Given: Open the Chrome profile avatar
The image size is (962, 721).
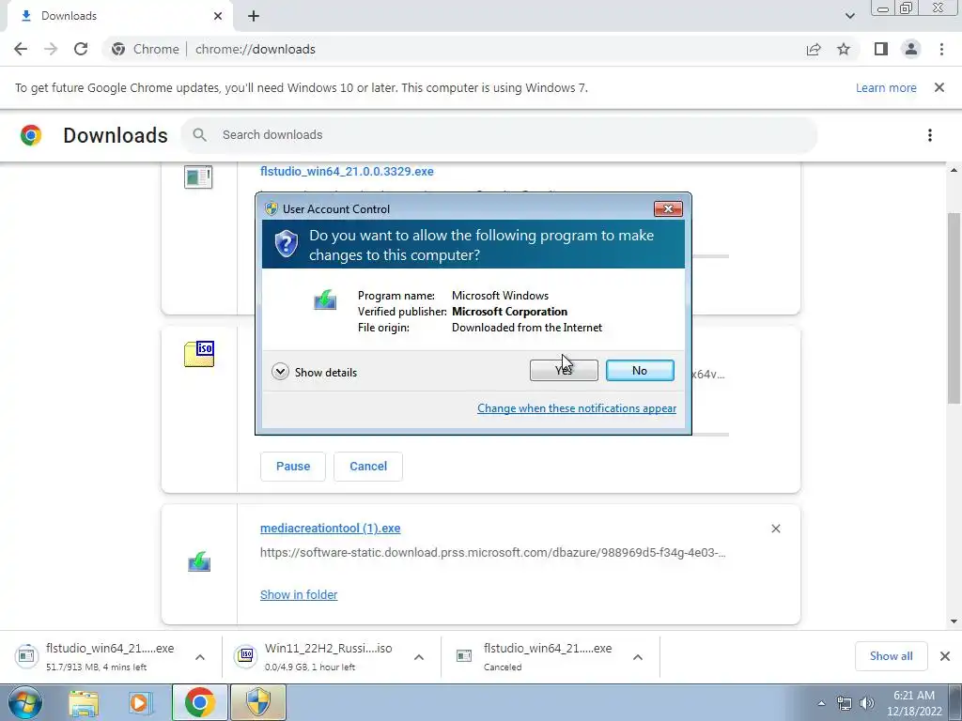Looking at the screenshot, I should point(911,49).
